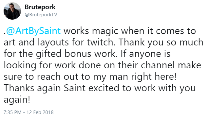Select the words "Thank you so much"
Image resolution: width=210 pixels, height=118 pixels.
click(161, 43)
